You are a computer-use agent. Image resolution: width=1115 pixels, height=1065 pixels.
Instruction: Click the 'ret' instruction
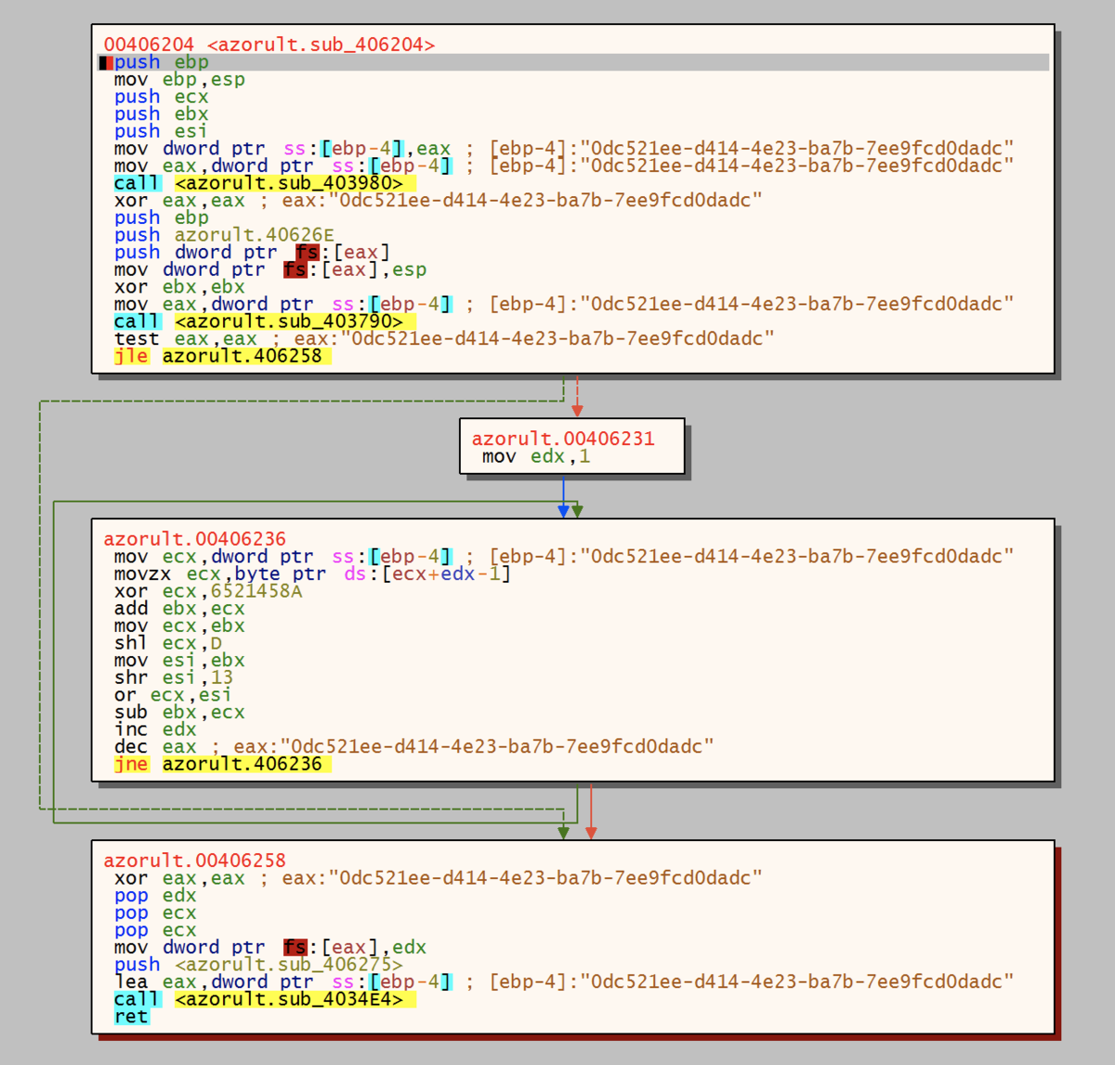[x=131, y=1017]
